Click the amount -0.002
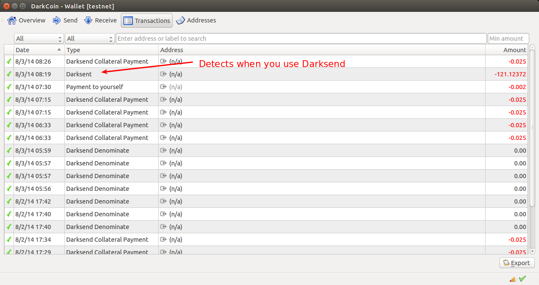 pyautogui.click(x=517, y=87)
